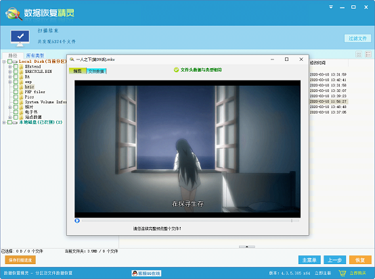Click the Local Disk drive icon
The image size is (375, 279).
pos(15,62)
